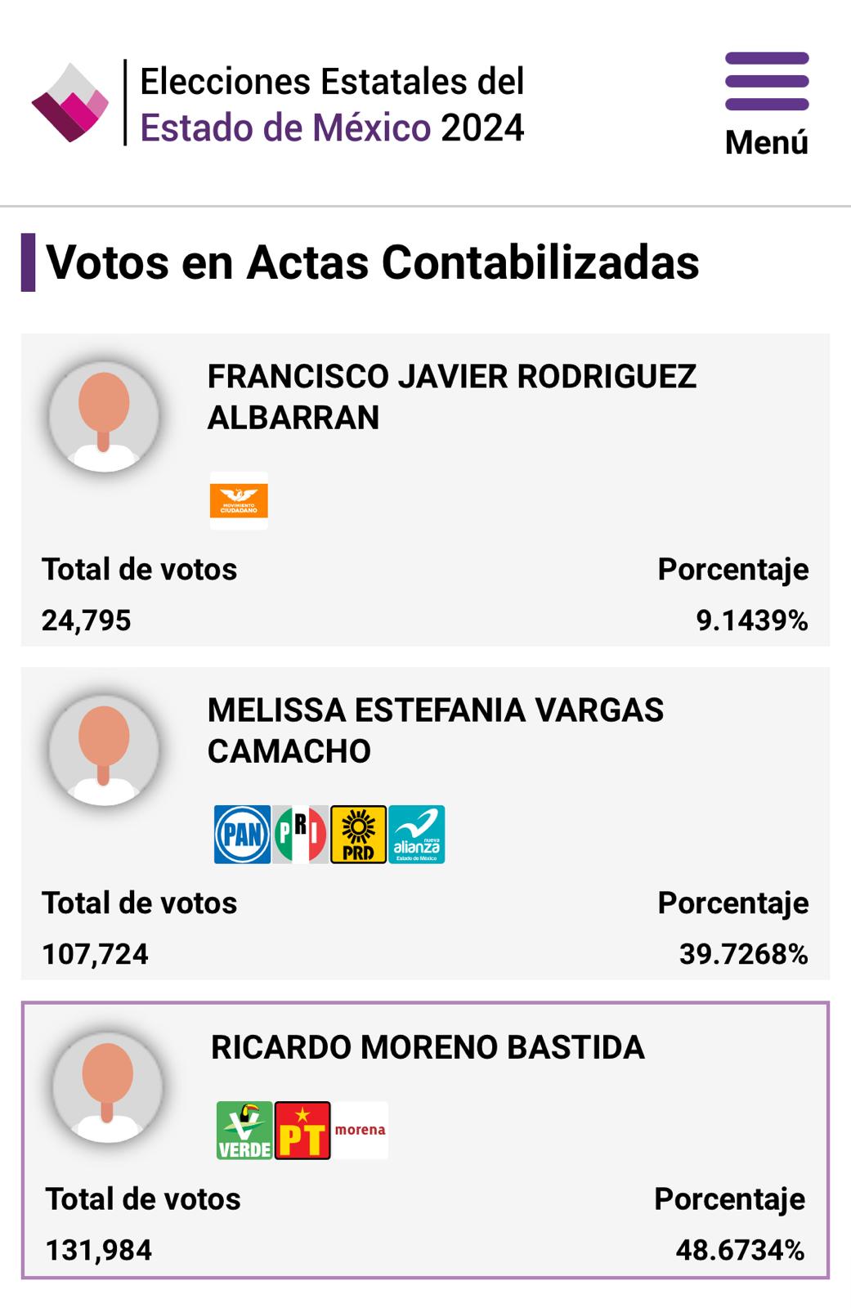The height and width of the screenshot is (1308, 851).
Task: Open Estado de México 2024 header title
Action: pyautogui.click(x=332, y=128)
